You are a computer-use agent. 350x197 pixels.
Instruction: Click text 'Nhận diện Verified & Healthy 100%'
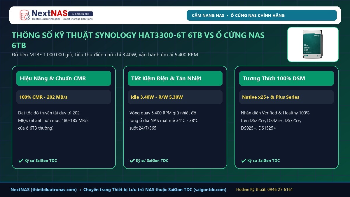[275, 113]
